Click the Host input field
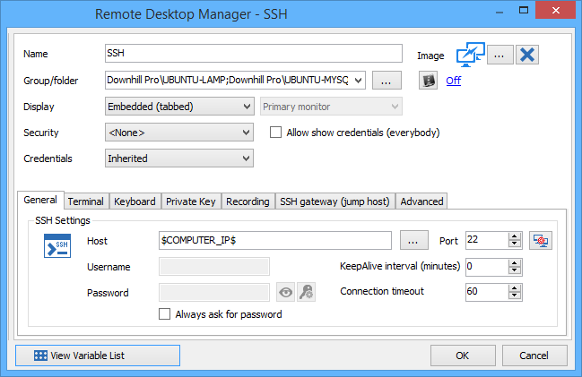Image resolution: width=582 pixels, height=377 pixels. (x=274, y=240)
